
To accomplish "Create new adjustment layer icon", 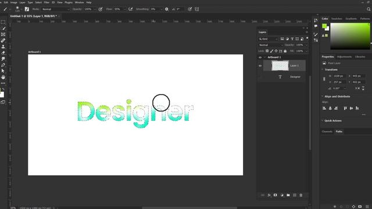I will 282,195.
